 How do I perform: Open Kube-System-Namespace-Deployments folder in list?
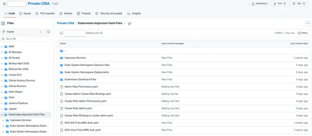coord(87,72)
